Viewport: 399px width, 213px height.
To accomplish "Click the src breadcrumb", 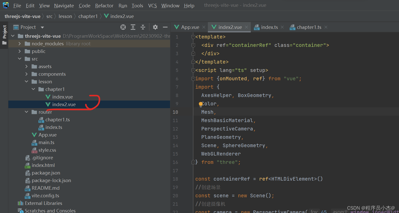I will 49,16.
